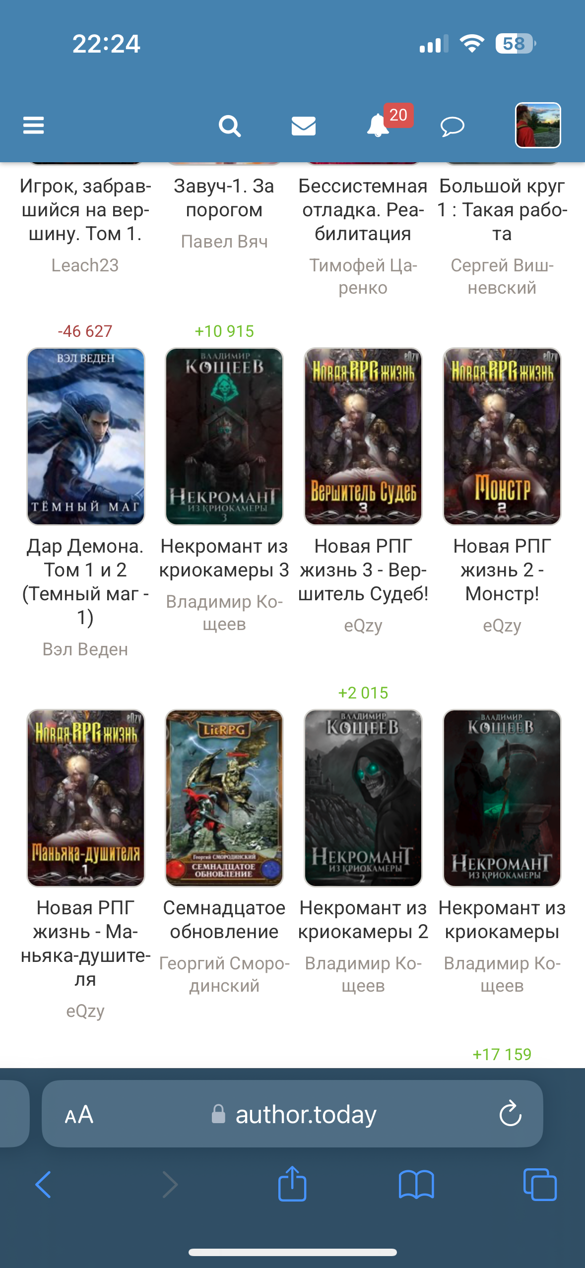Reload the author.today page

510,1114
